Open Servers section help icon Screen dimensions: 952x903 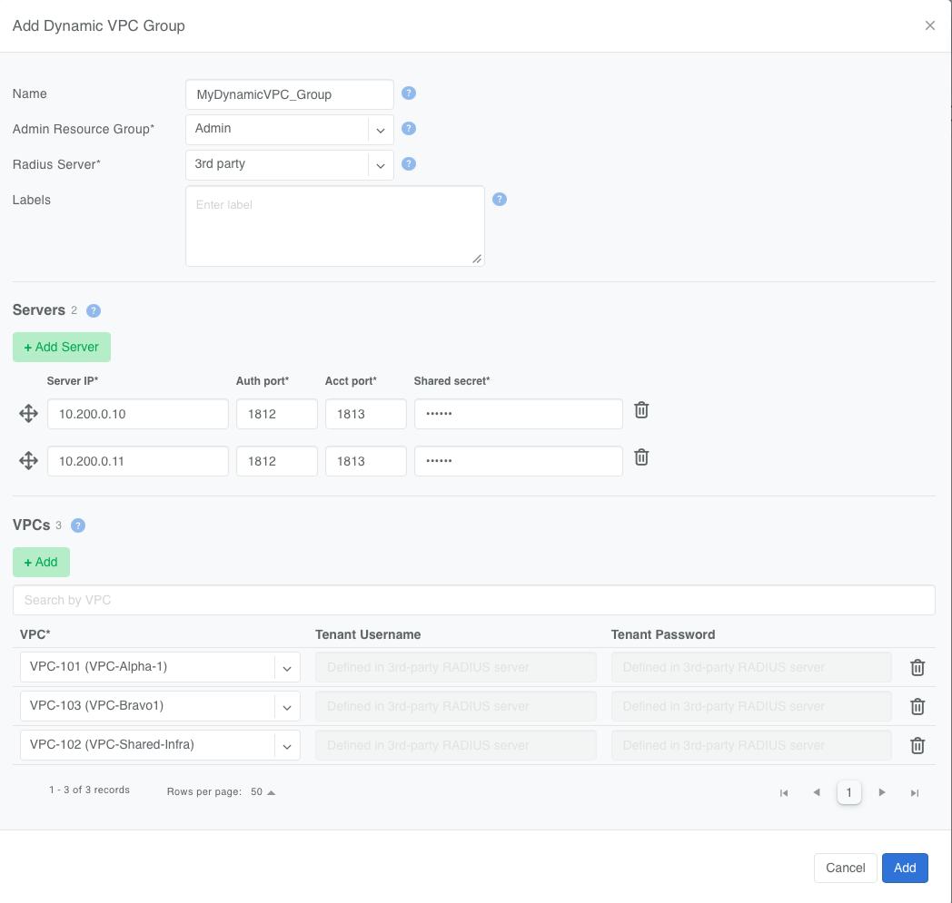[x=93, y=310]
